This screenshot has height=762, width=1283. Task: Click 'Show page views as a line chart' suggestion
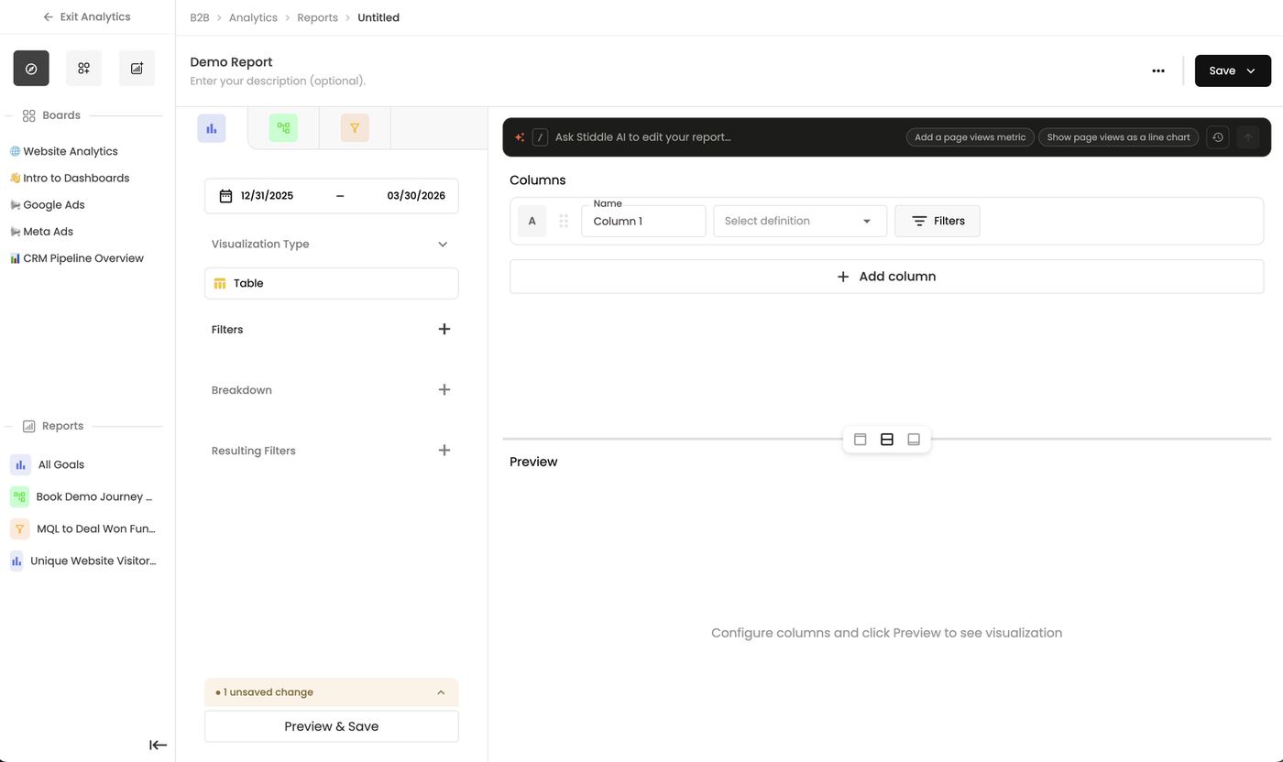1118,137
